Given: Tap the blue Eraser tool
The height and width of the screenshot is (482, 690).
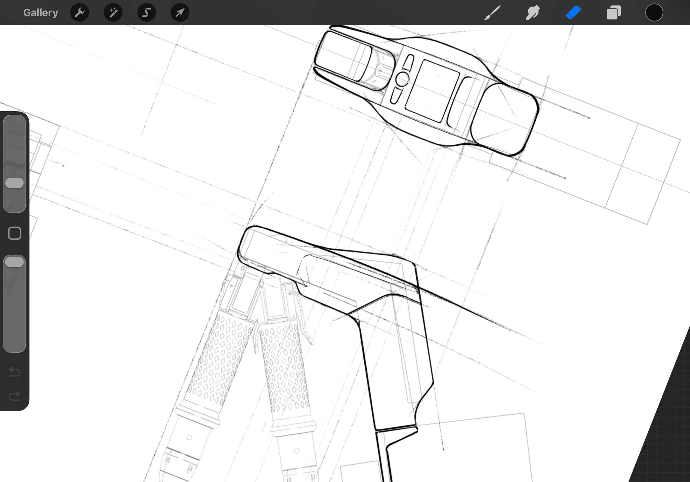Looking at the screenshot, I should pos(573,13).
